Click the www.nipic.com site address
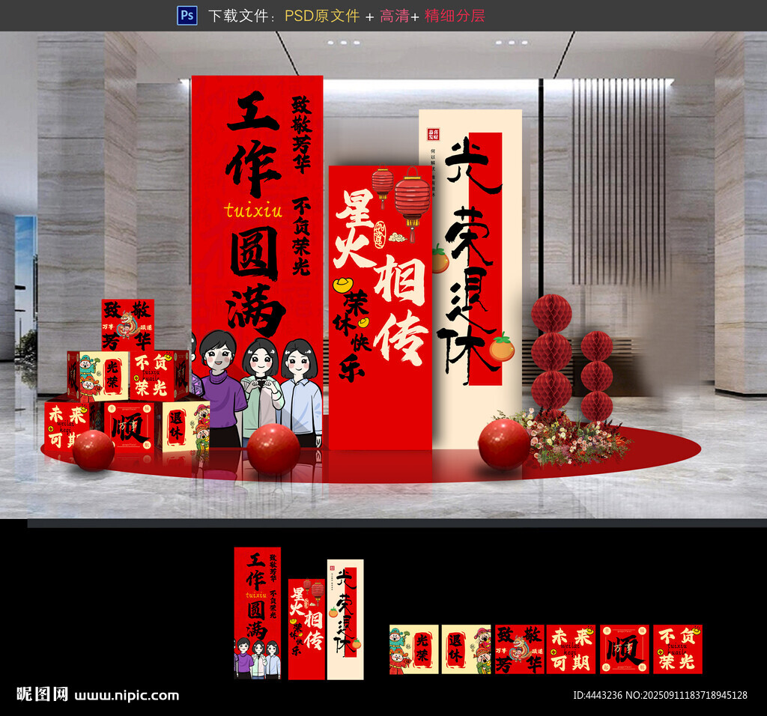767x716 pixels. (x=127, y=696)
